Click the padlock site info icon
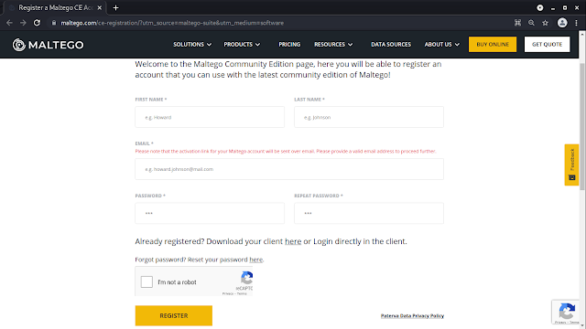Image resolution: width=586 pixels, height=329 pixels. tap(54, 23)
